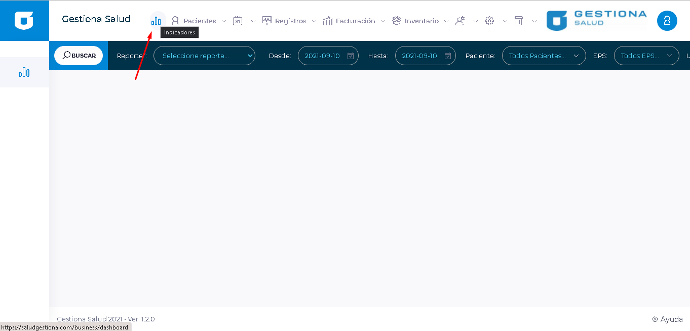Open the Hasta date picker calendar icon
This screenshot has width=690, height=331.
448,56
